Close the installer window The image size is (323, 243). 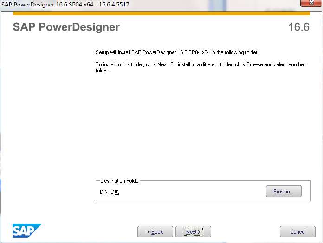pyautogui.click(x=311, y=3)
